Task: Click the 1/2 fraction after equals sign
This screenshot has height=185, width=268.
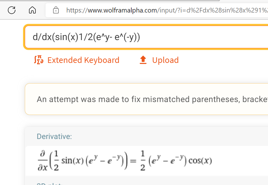Action: (x=143, y=161)
